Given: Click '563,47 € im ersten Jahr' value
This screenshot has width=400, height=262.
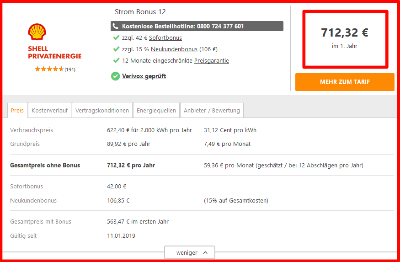Looking at the screenshot, I should point(138,222).
